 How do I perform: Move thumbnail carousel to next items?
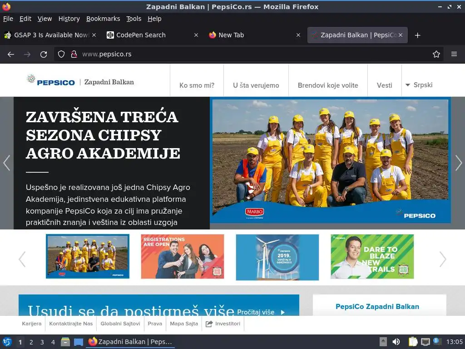tap(442, 259)
